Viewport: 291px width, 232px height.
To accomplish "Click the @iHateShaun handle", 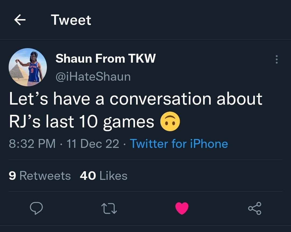I will click(93, 77).
